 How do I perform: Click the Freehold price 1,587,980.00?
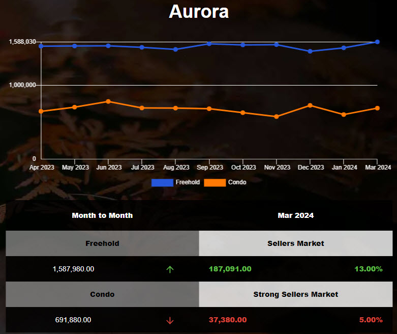click(73, 269)
